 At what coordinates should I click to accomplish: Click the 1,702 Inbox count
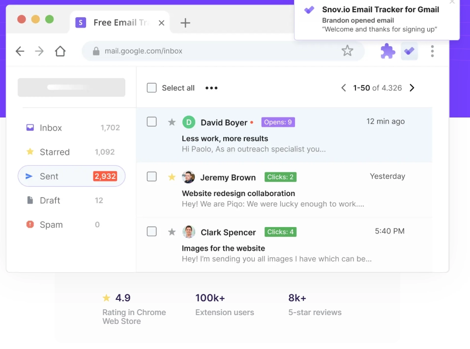click(110, 128)
